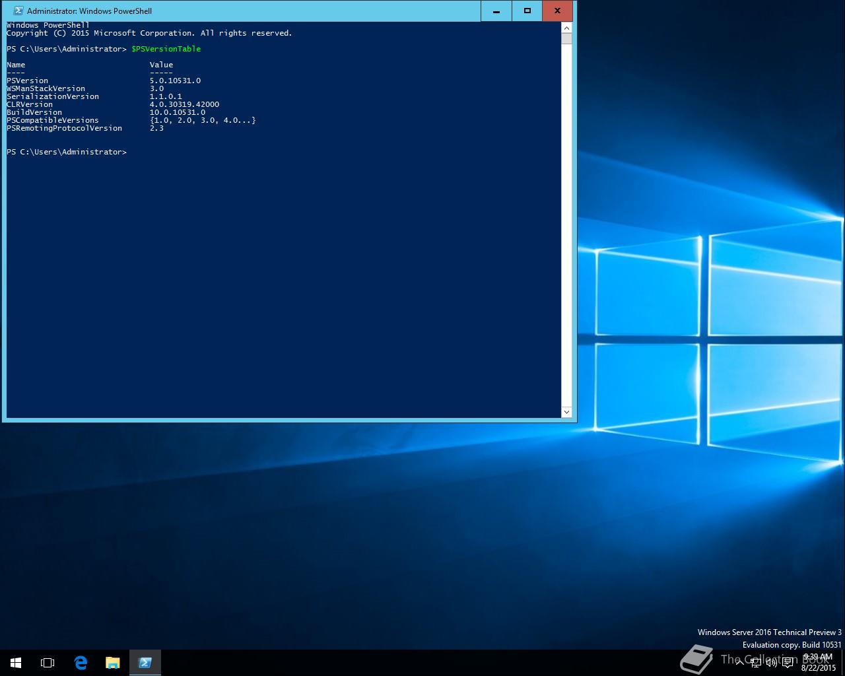Close the PowerShell window
845x676 pixels.
(x=557, y=11)
